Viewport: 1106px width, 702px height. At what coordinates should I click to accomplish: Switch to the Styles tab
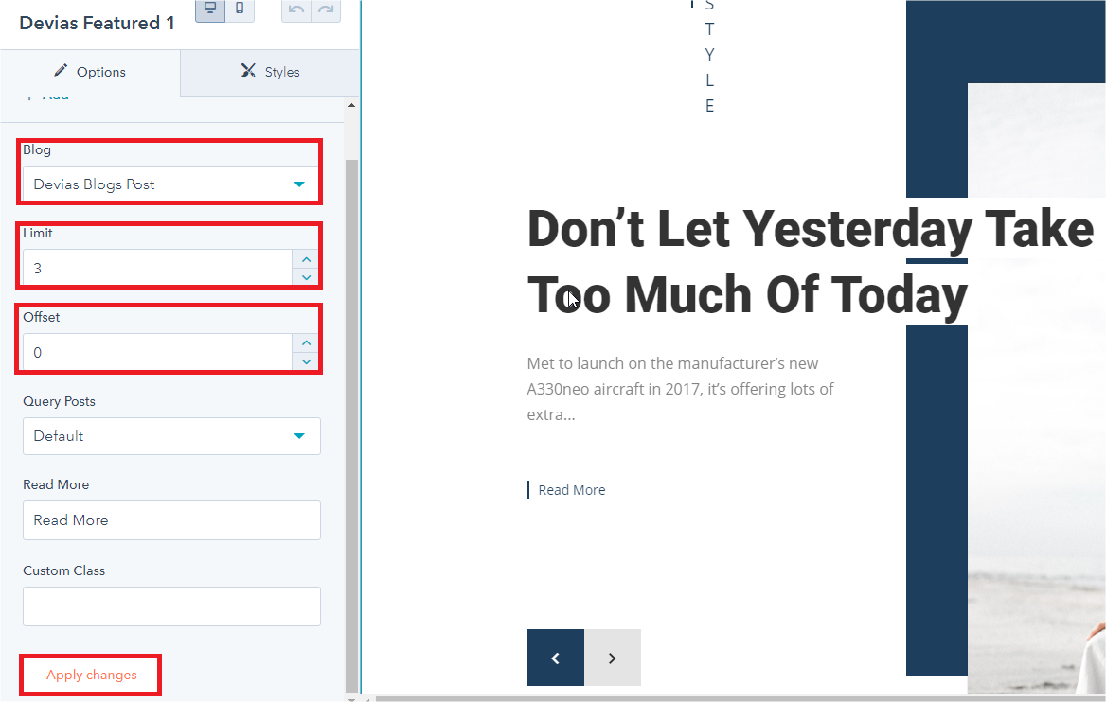point(270,72)
